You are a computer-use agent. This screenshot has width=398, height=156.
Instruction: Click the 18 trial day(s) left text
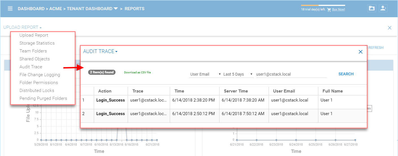pos(313,10)
